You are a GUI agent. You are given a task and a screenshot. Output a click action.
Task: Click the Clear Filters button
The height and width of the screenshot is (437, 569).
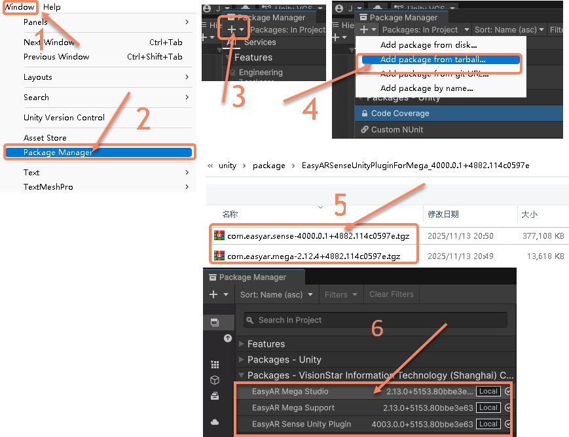(x=391, y=294)
